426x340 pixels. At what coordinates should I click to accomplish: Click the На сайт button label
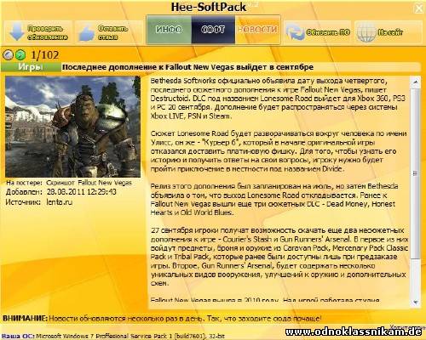pyautogui.click(x=390, y=32)
